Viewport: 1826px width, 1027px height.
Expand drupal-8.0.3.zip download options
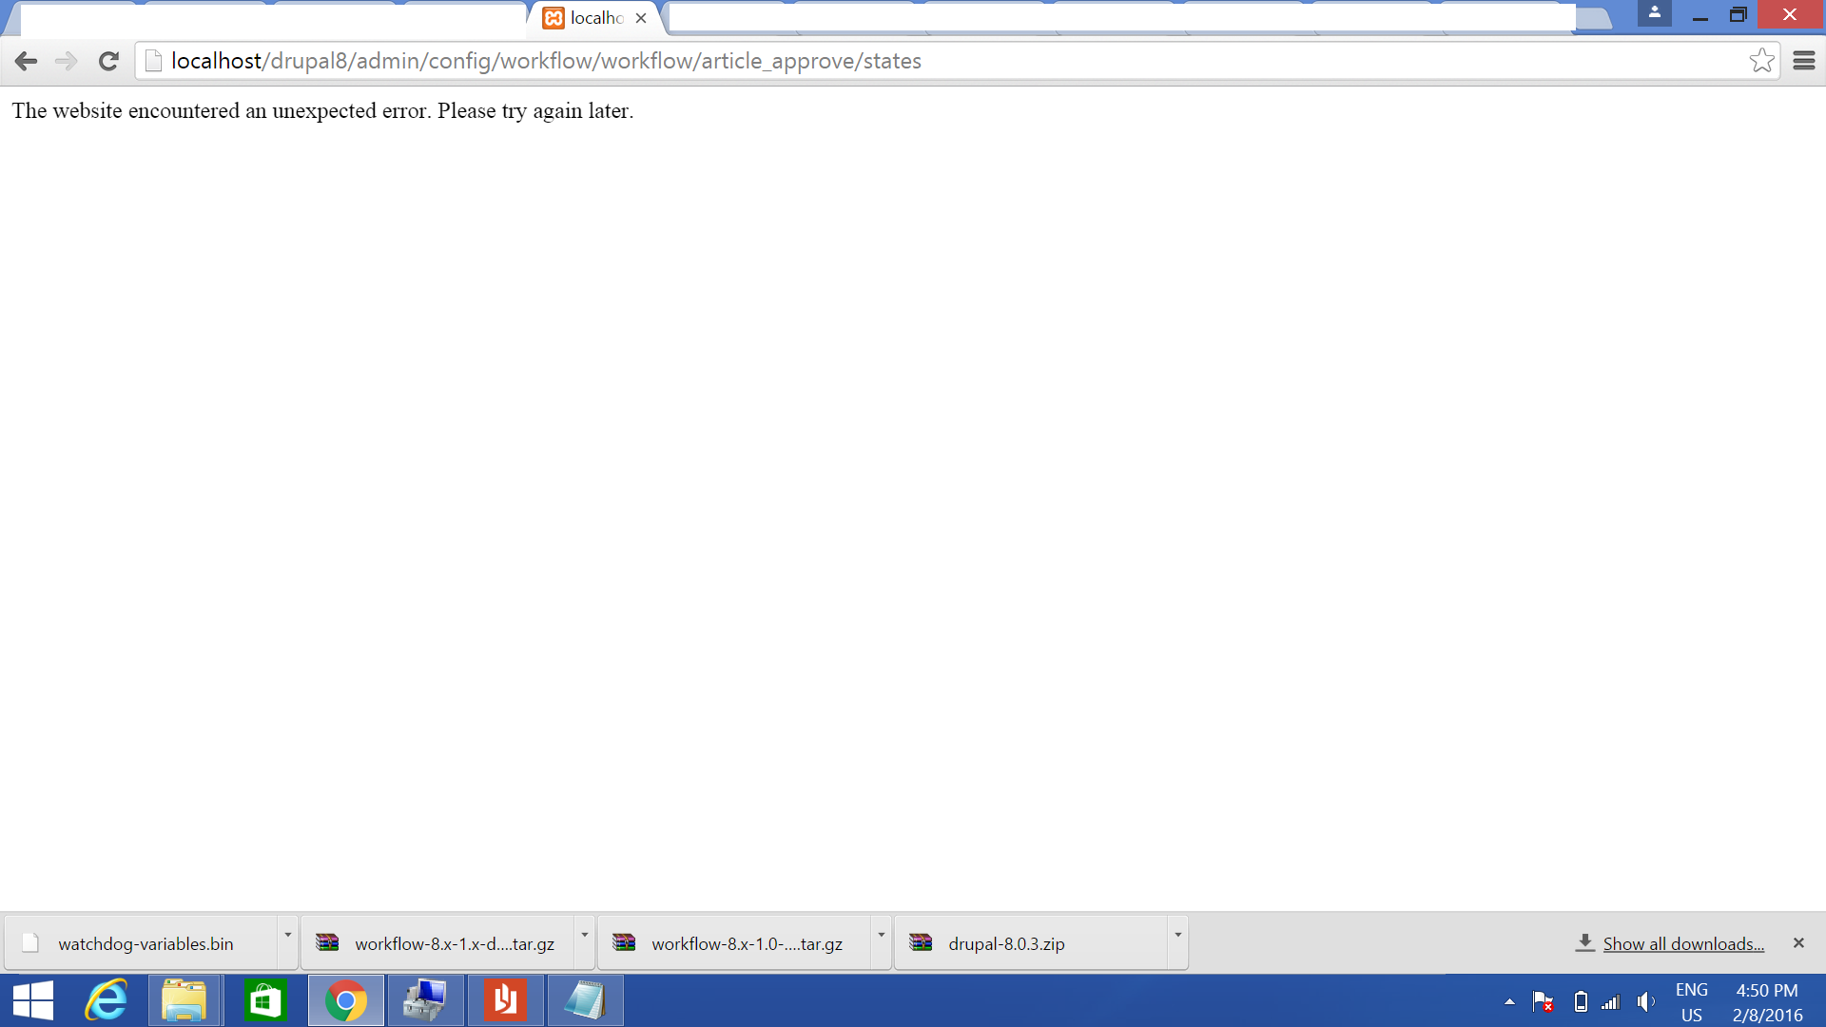click(x=1176, y=942)
